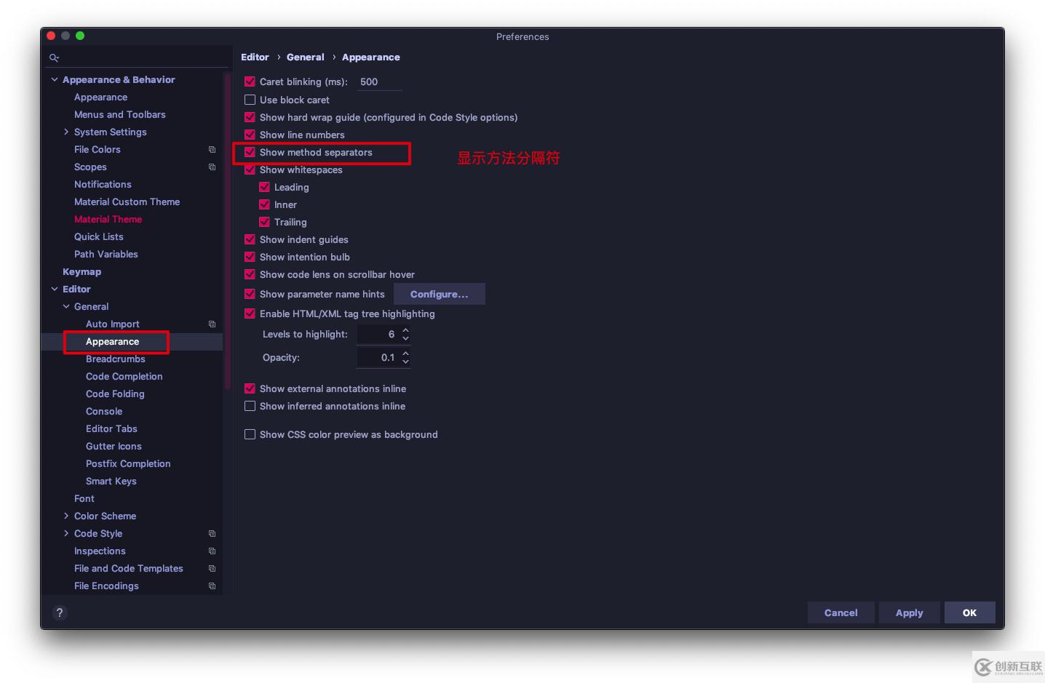Uncheck Show method separators
The height and width of the screenshot is (683, 1045).
pos(250,152)
